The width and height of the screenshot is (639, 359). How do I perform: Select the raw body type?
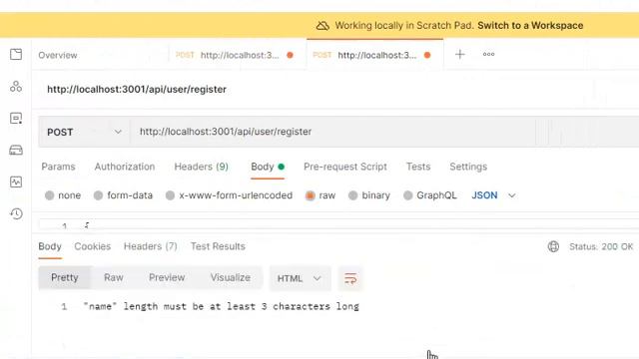(x=320, y=195)
